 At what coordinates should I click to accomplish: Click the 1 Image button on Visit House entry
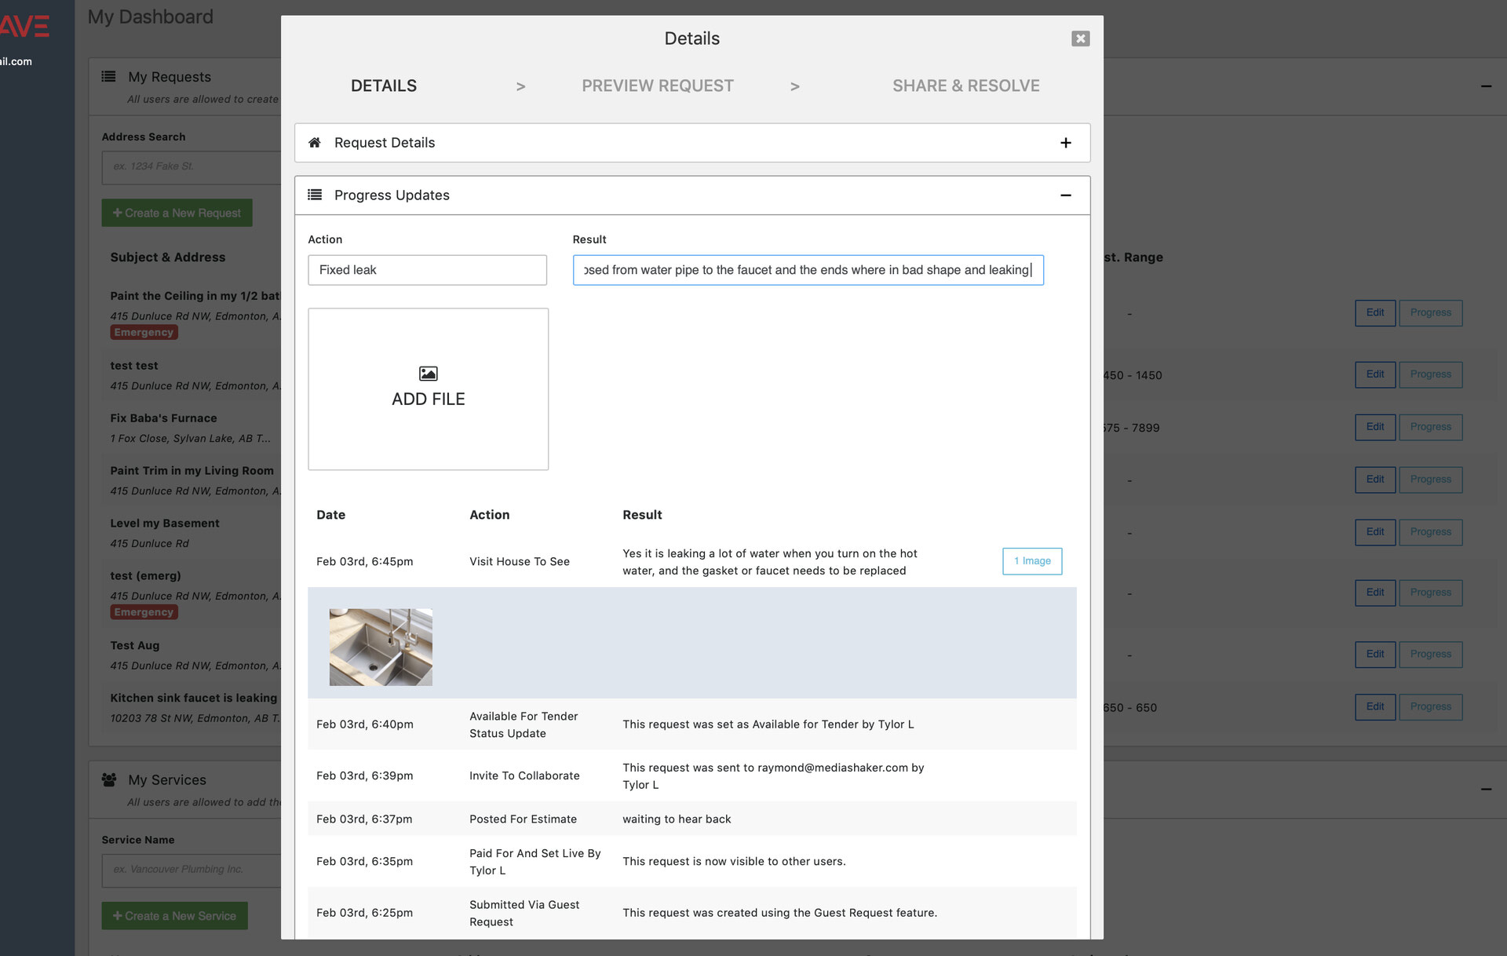click(1031, 560)
